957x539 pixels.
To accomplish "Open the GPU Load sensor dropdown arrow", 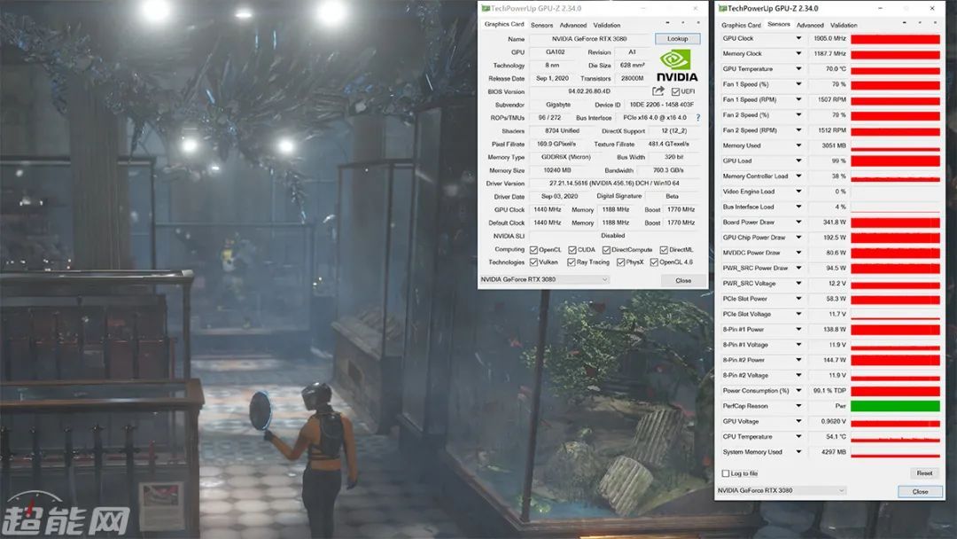I will click(798, 160).
